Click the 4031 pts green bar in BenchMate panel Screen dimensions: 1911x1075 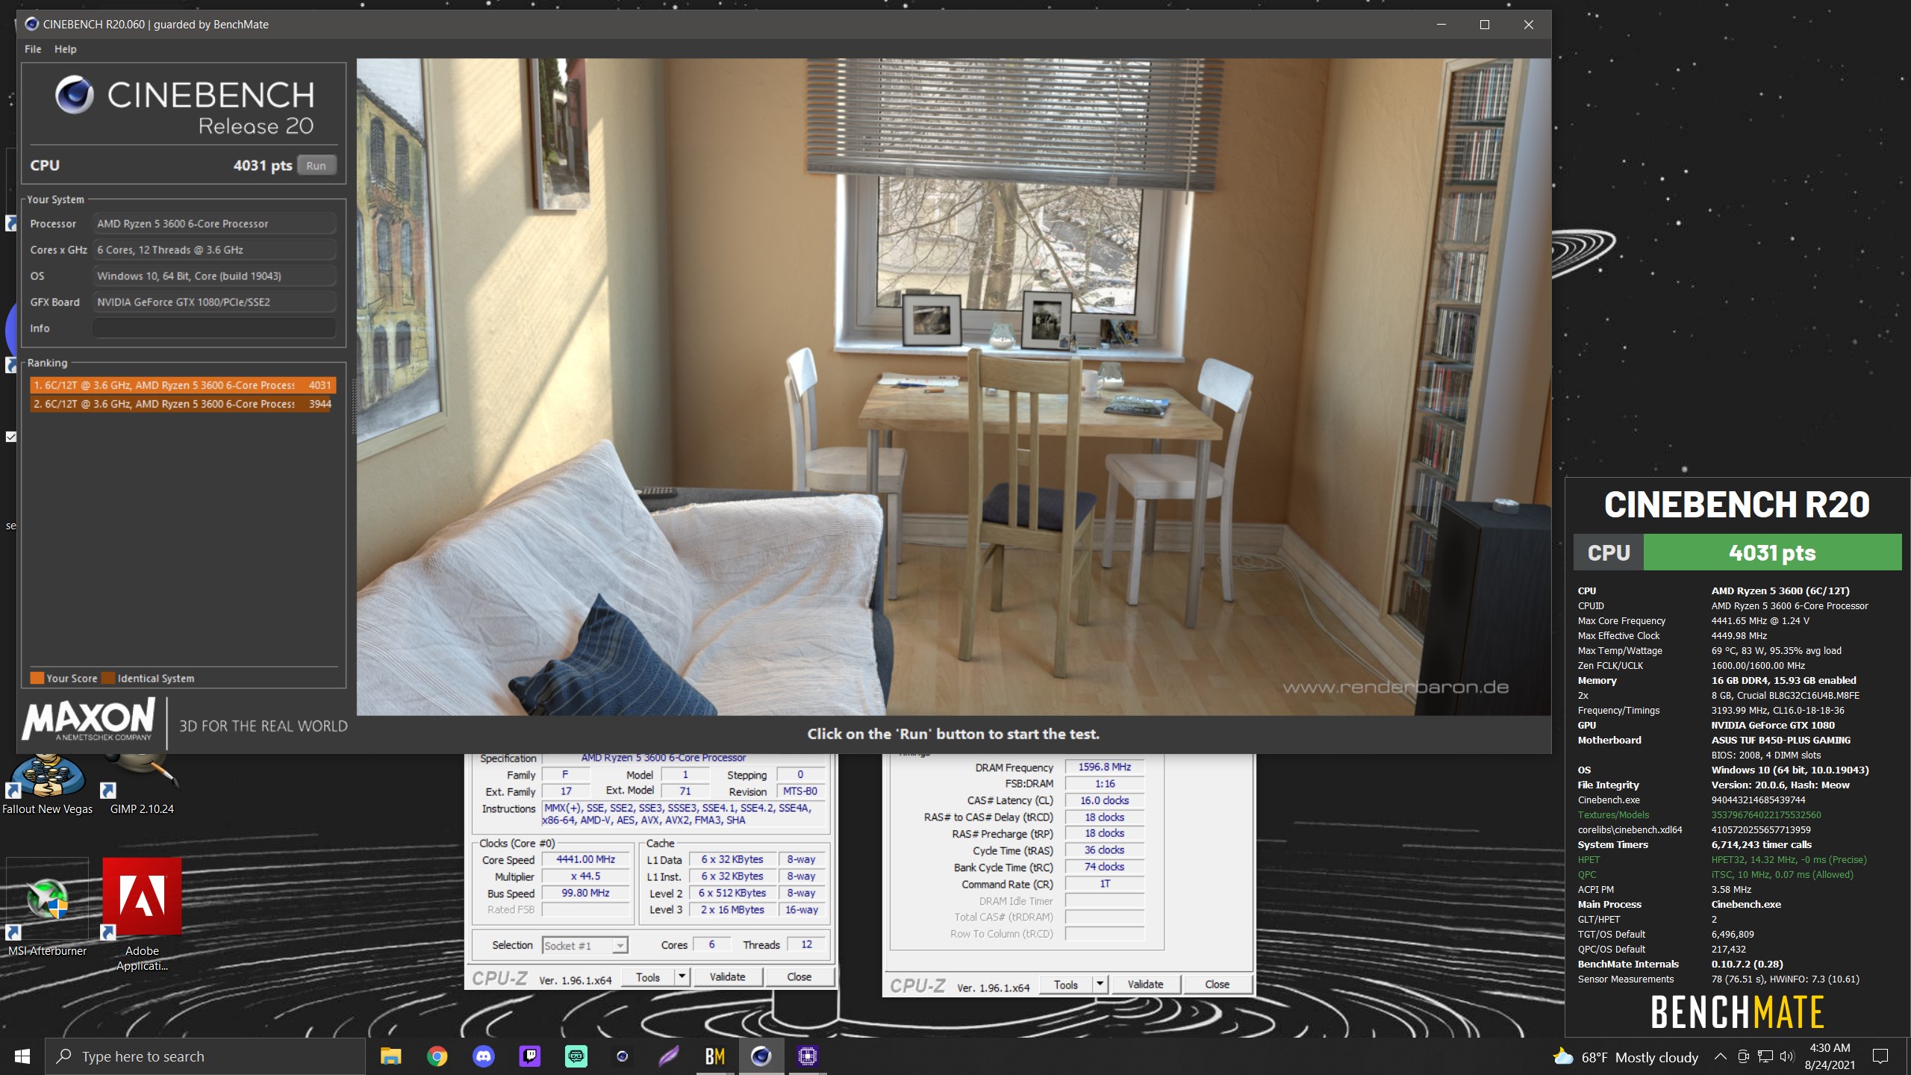pyautogui.click(x=1772, y=552)
